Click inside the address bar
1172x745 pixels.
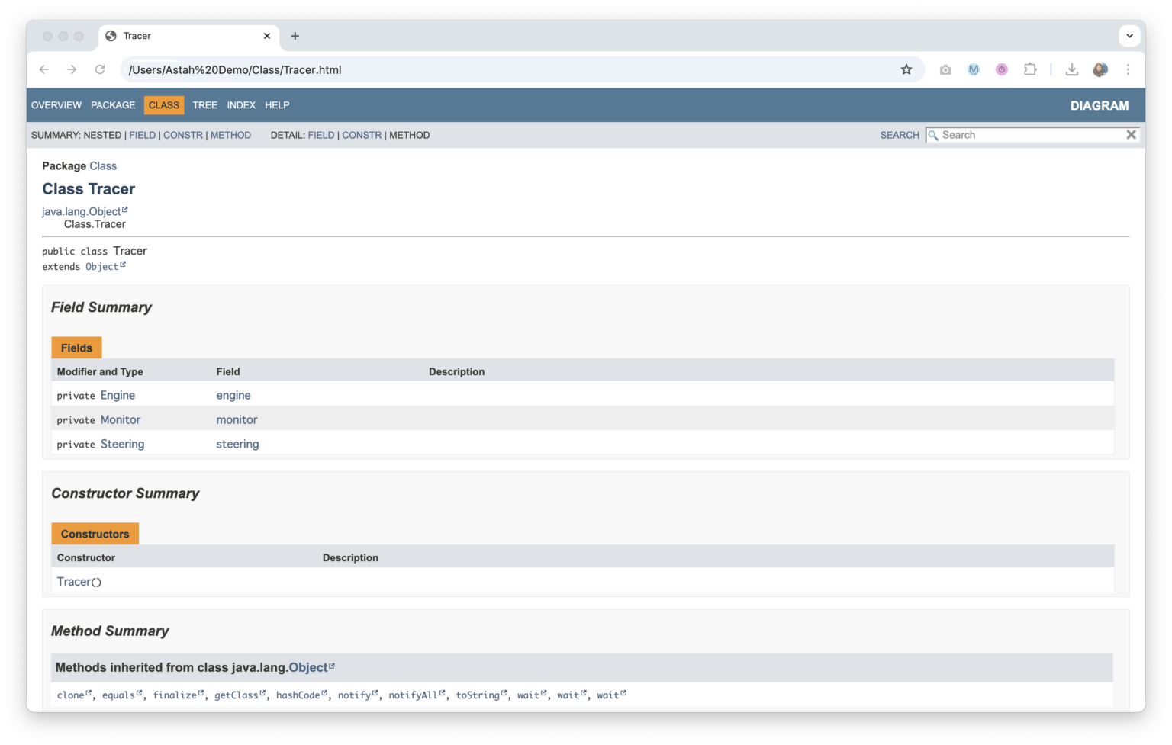pyautogui.click(x=382, y=69)
